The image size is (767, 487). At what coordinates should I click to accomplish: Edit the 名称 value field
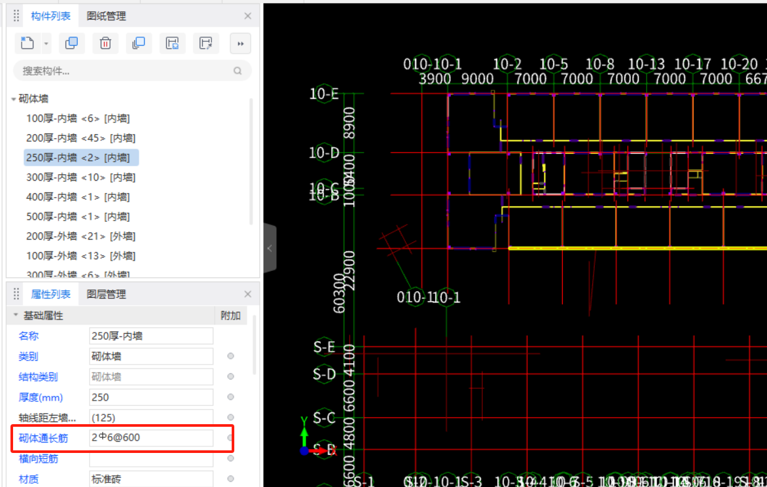(151, 336)
